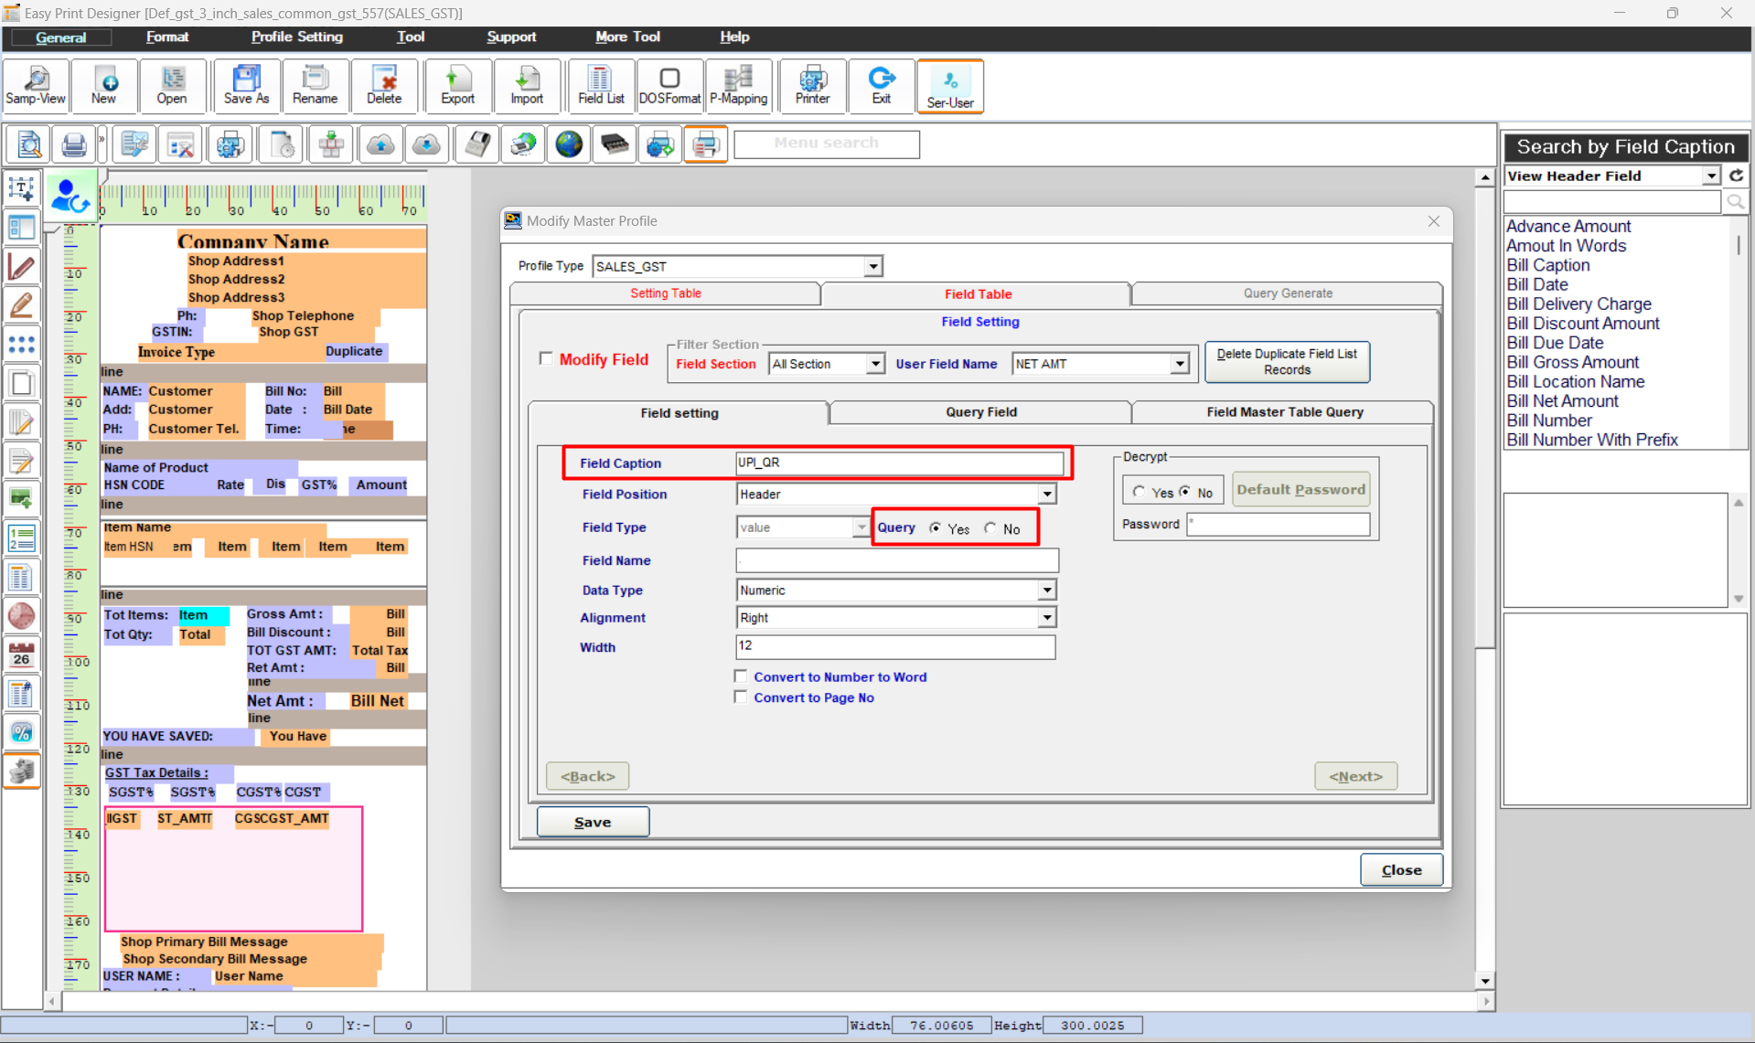Click the globe icon in second toolbar
Viewport: 1755px width, 1043px height.
[x=569, y=144]
